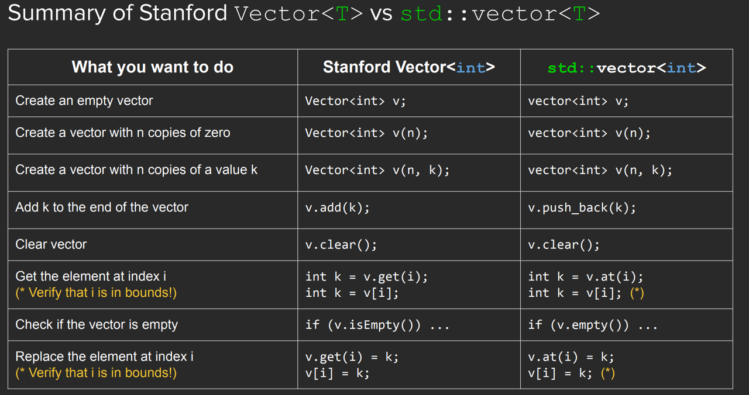Click the 'Vector<int> v(n);' code cell

366,133
